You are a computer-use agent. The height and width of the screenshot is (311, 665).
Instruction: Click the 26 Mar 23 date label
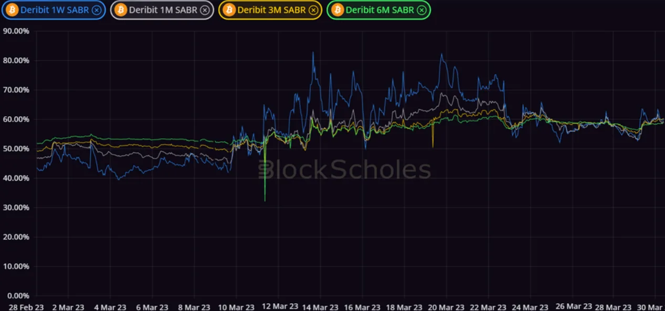(x=574, y=306)
